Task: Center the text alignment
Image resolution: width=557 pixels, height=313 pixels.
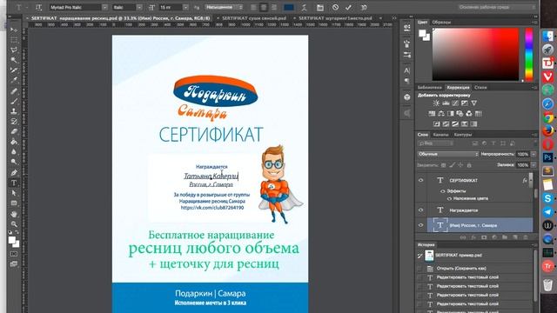Action: (x=264, y=7)
